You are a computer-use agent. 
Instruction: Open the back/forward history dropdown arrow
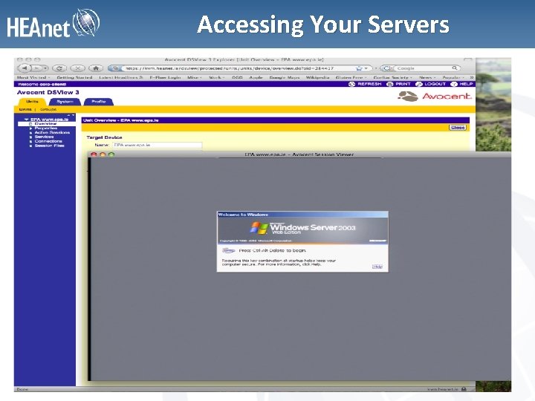pos(45,68)
